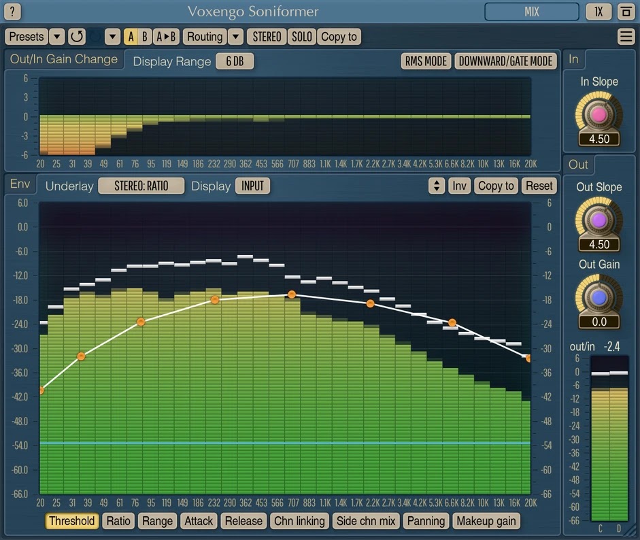Select the B state slot
The height and width of the screenshot is (540, 640).
[x=144, y=37]
